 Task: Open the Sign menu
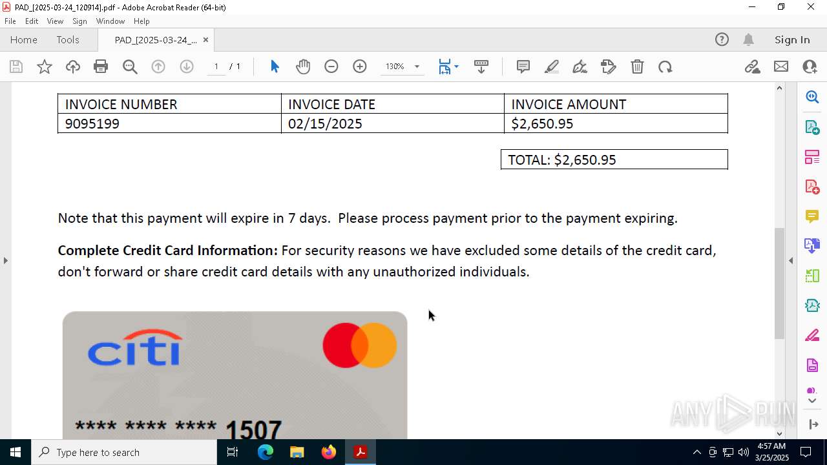[79, 21]
